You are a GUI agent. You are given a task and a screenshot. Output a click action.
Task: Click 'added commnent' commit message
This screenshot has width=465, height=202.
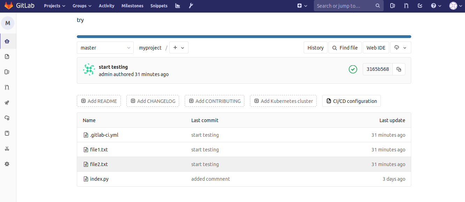(211, 179)
